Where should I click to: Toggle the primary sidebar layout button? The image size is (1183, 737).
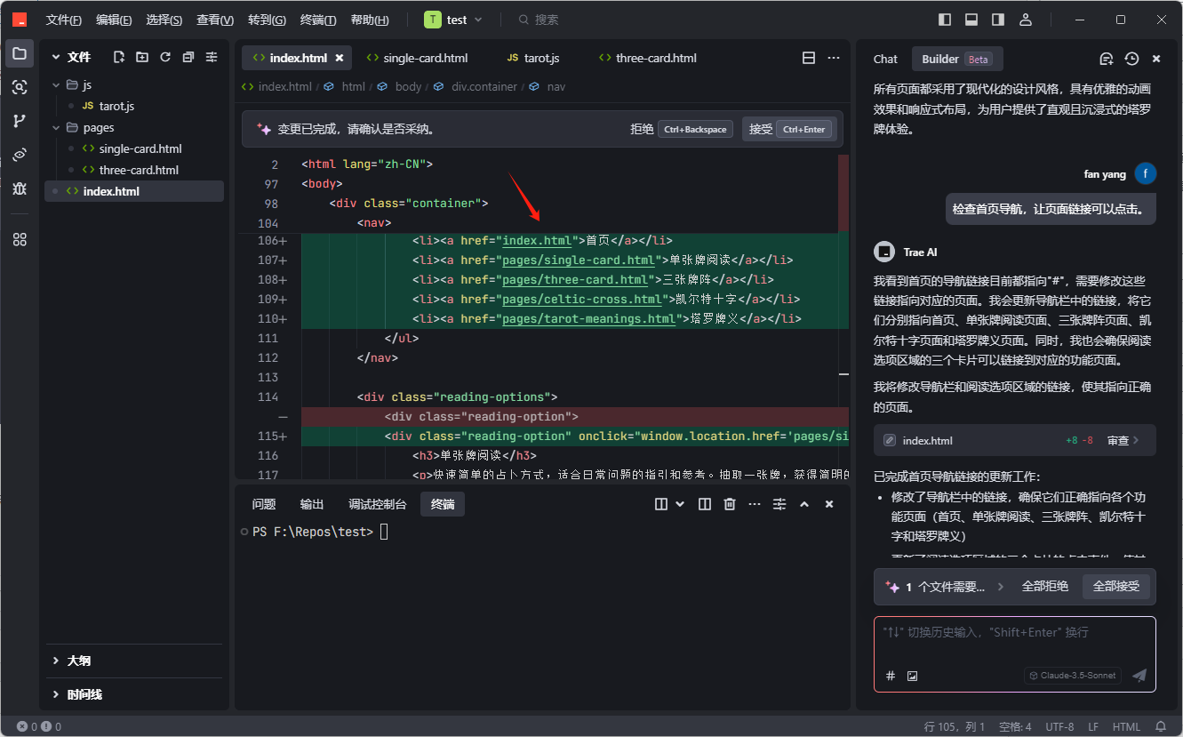click(945, 20)
